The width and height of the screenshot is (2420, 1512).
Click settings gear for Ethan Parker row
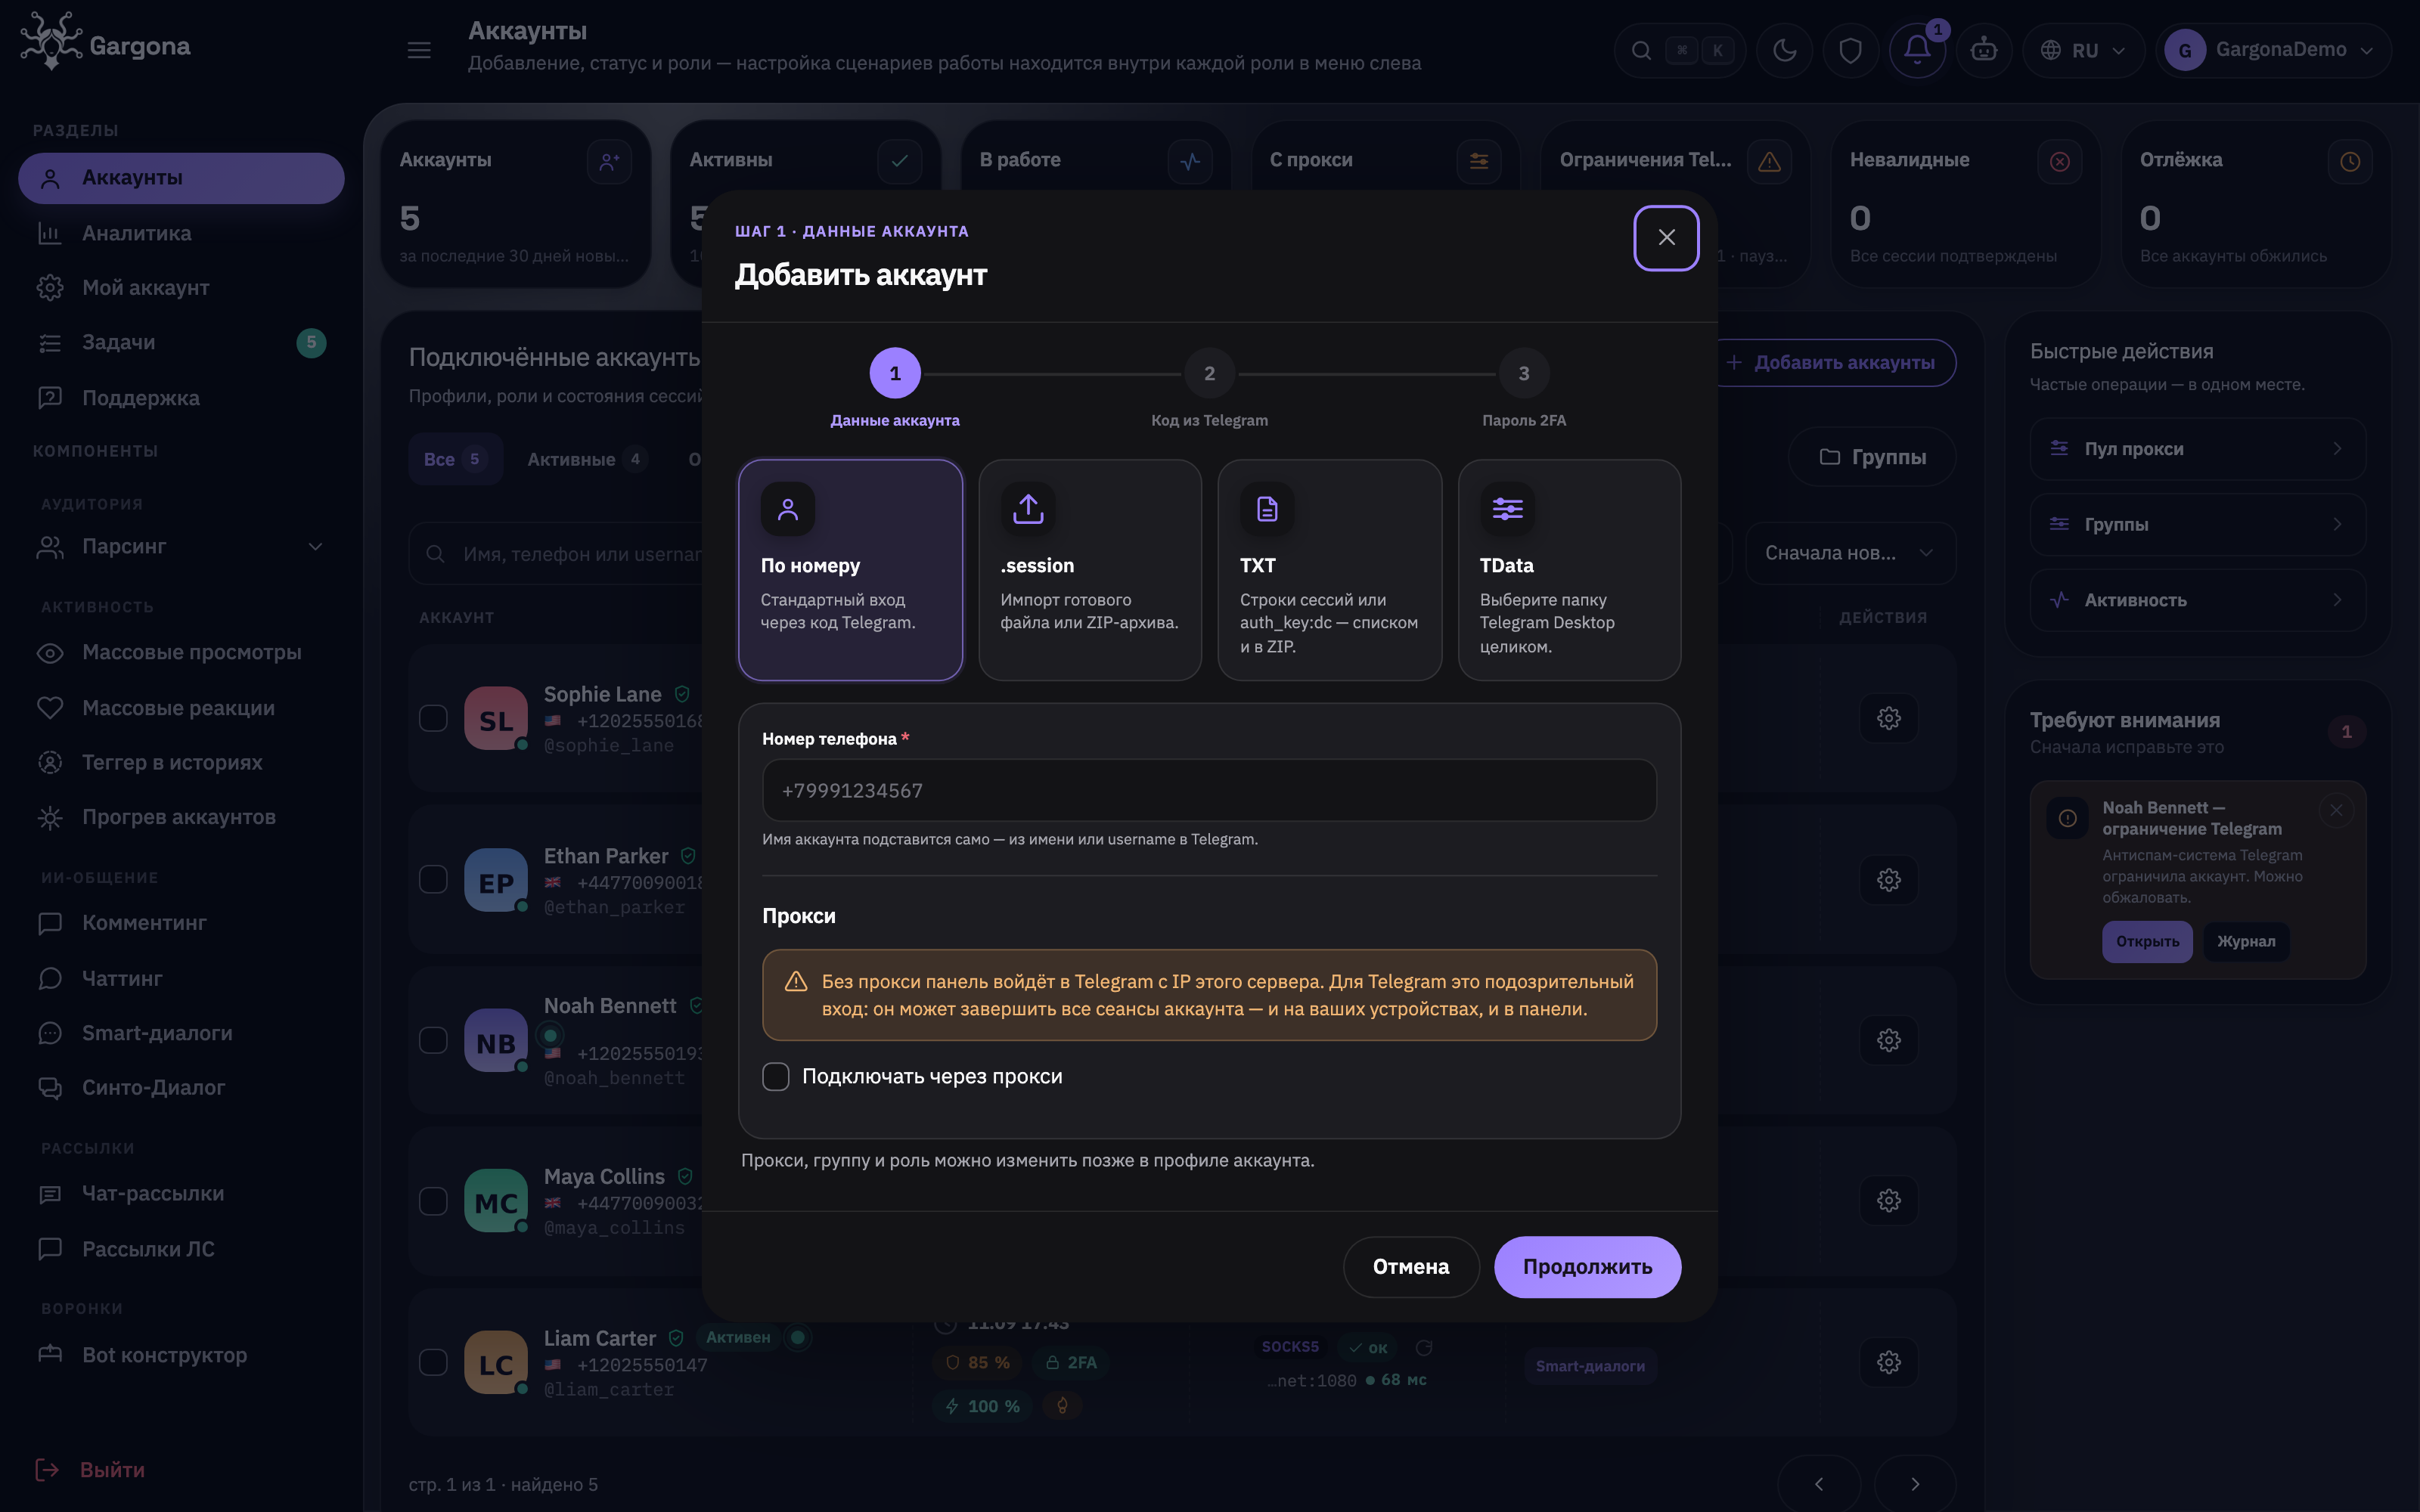point(1889,880)
